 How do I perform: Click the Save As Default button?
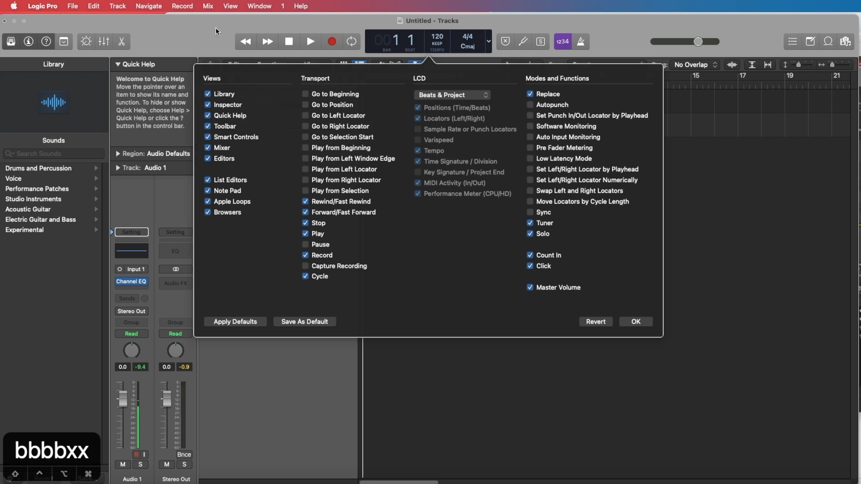(x=305, y=322)
